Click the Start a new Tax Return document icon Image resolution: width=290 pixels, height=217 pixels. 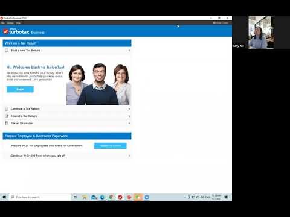coord(7,51)
